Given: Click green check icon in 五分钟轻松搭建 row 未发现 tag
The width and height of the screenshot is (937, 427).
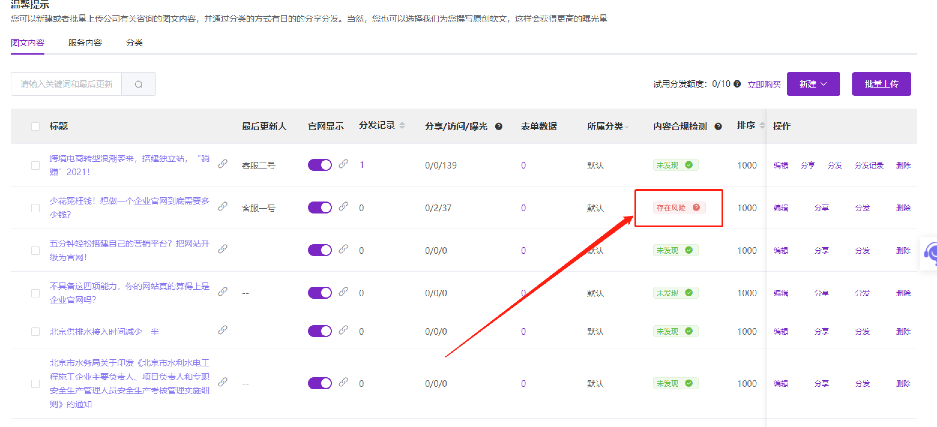Looking at the screenshot, I should (x=688, y=250).
